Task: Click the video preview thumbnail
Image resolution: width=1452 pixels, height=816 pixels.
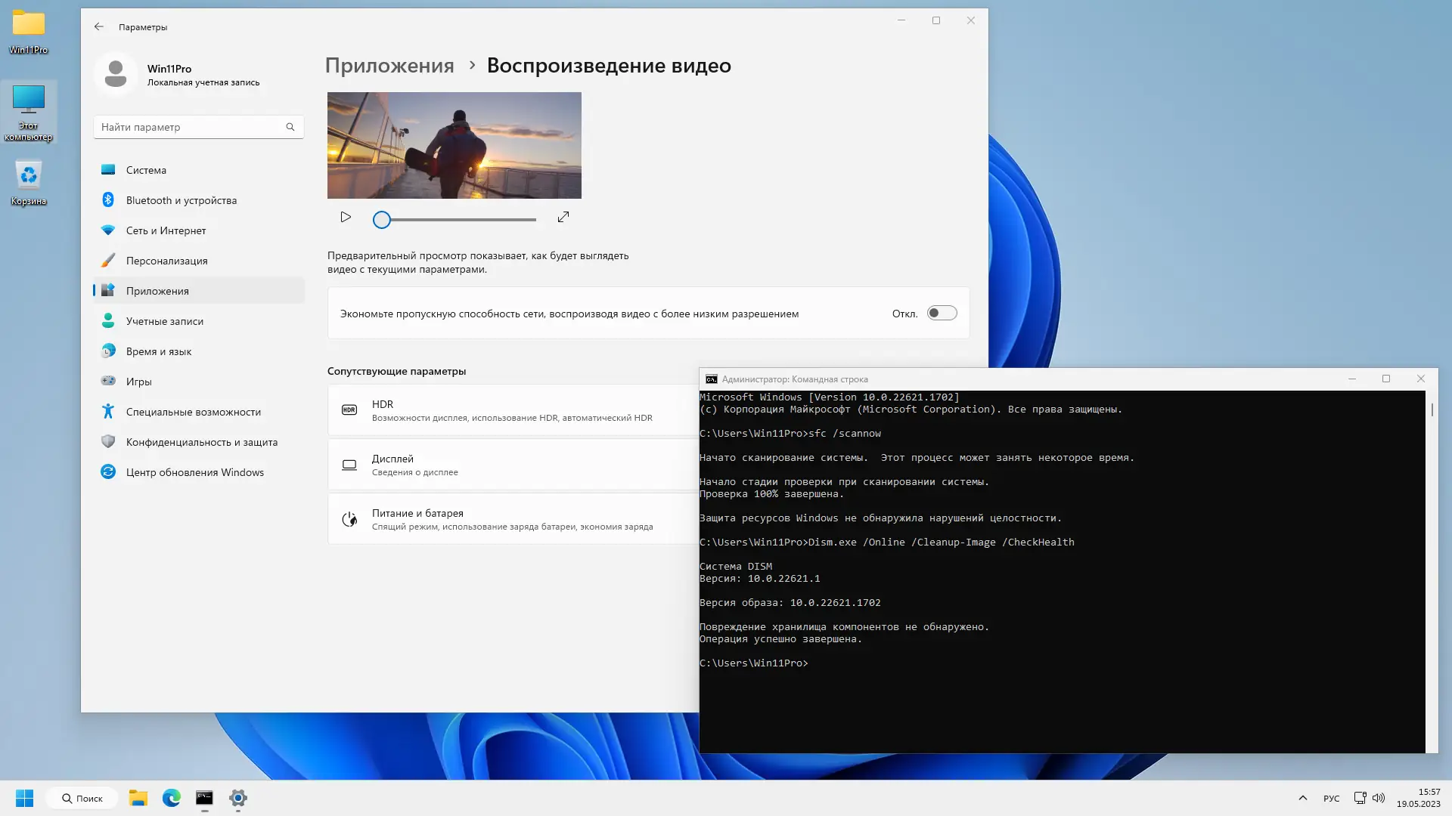Action: tap(454, 145)
